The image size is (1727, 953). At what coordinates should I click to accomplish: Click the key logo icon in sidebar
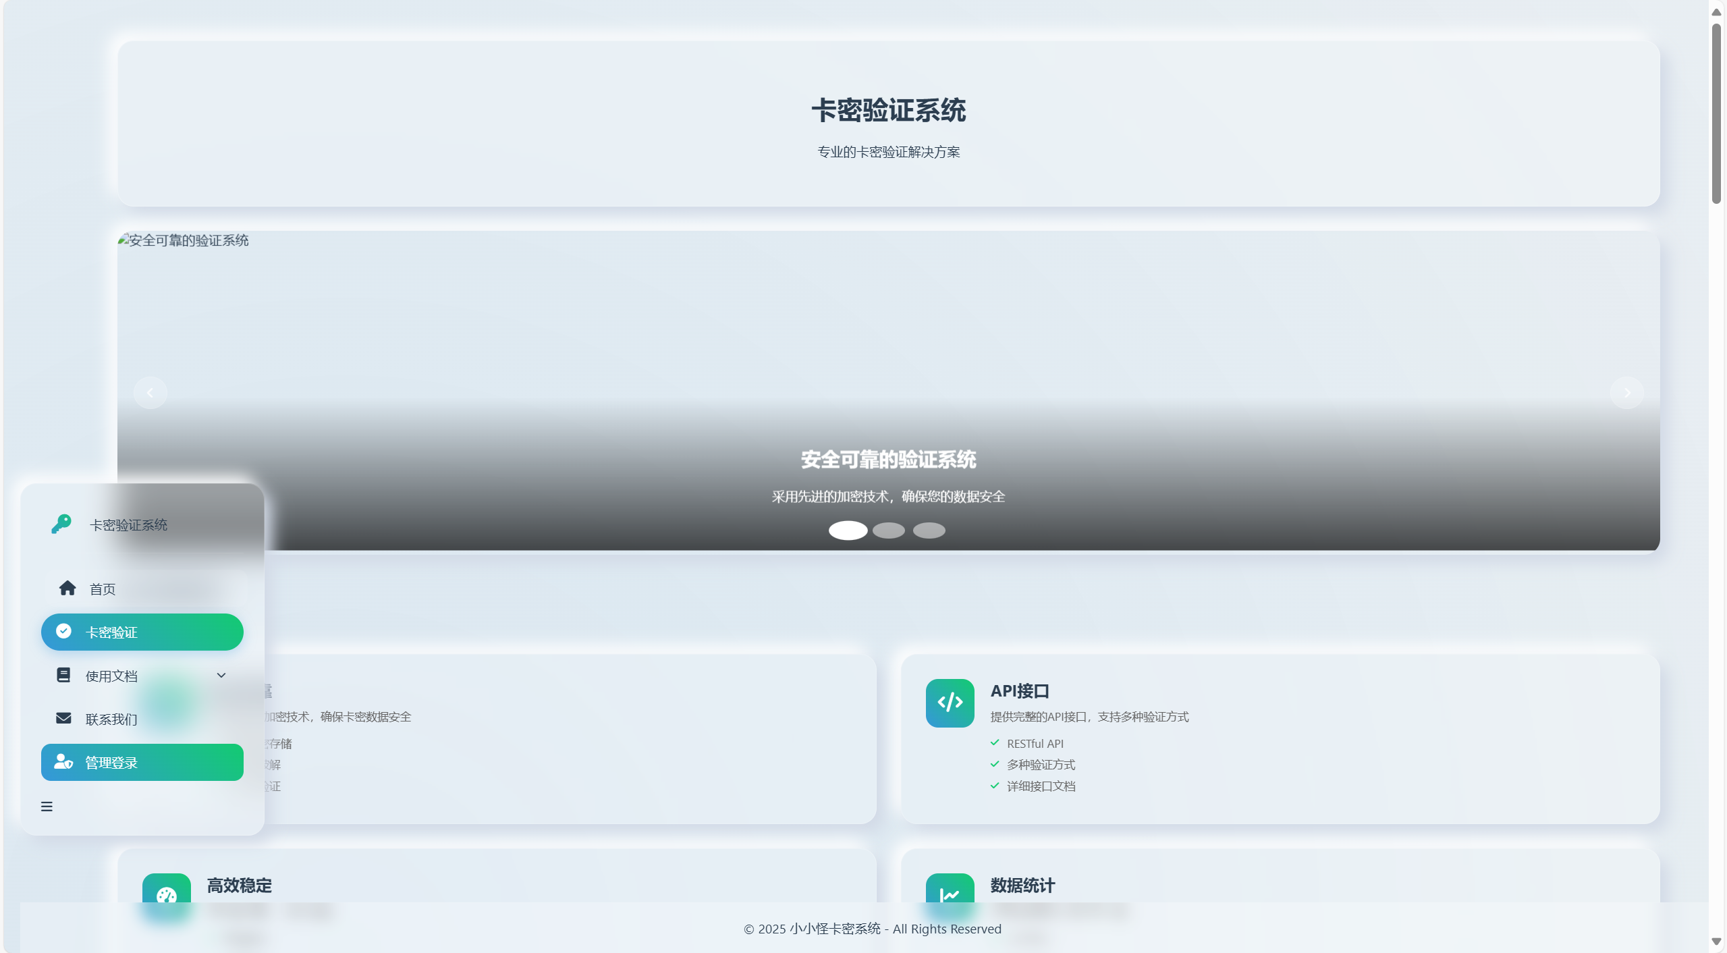(x=61, y=524)
